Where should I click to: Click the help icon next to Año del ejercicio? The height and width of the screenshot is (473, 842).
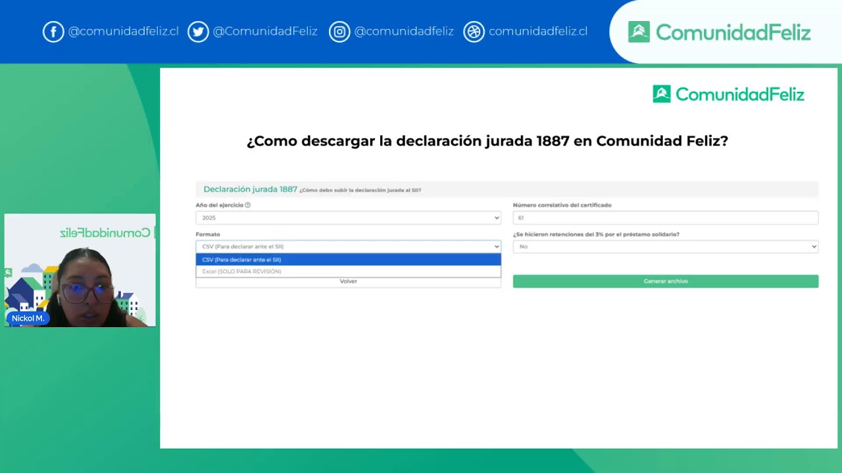[247, 205]
